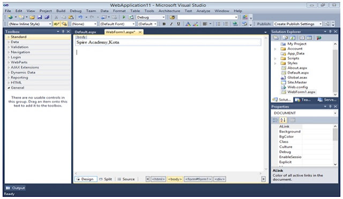Select the <div> tag in the tag navigator
Viewport: 343px width, 199px height.
pyautogui.click(x=220, y=179)
